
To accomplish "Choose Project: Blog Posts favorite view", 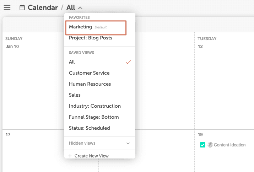I will point(91,38).
